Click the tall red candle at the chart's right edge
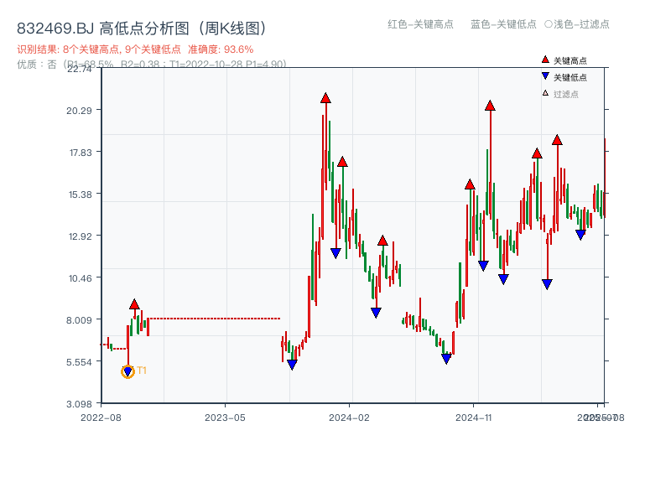This screenshot has height=503, width=671. click(605, 178)
